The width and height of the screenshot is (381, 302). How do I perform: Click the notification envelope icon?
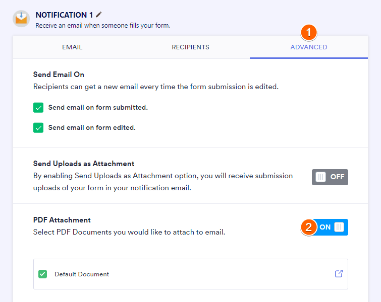pyautogui.click(x=21, y=19)
